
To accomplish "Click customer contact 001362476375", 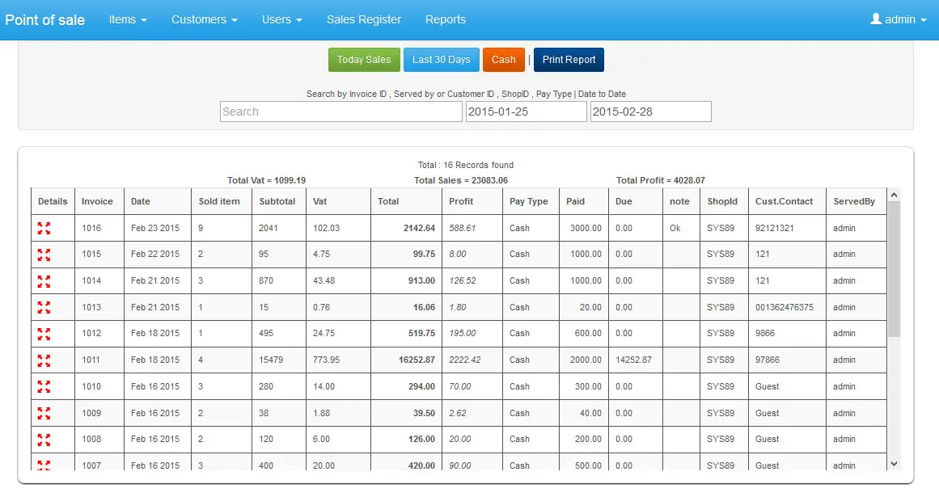I will click(x=785, y=307).
